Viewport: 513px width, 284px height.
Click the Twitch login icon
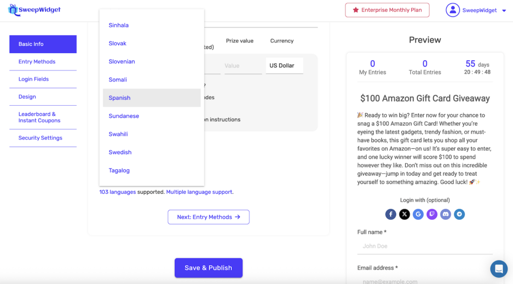[432, 214]
